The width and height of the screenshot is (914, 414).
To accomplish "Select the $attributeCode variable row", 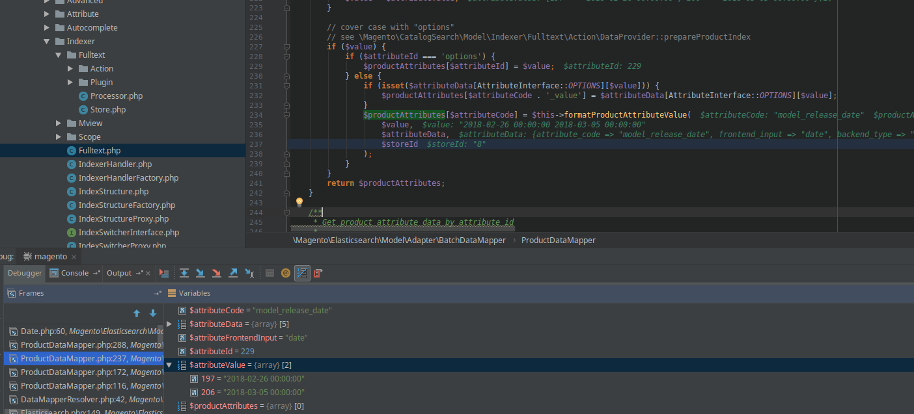I will pyautogui.click(x=539, y=311).
